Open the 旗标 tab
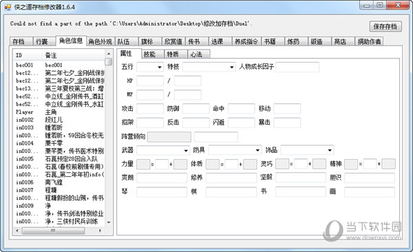 [150, 41]
